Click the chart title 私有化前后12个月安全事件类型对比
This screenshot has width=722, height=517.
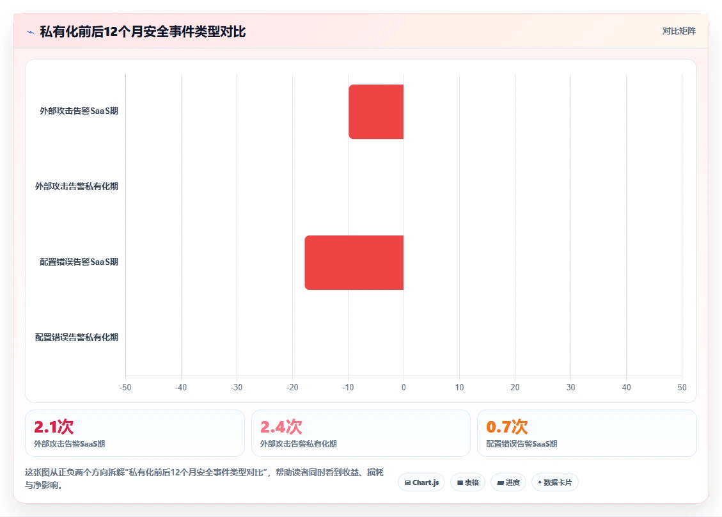click(143, 32)
